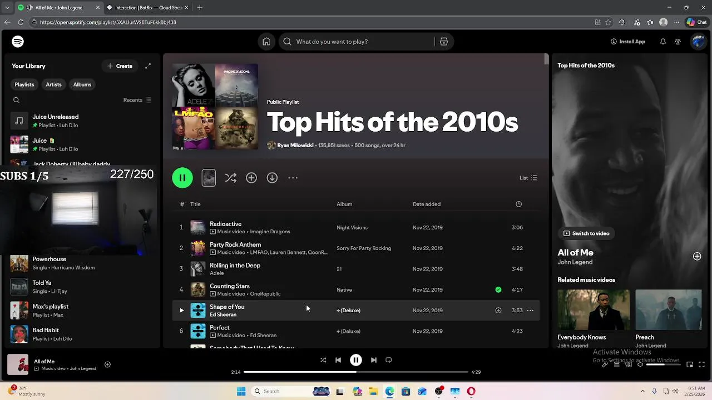
Task: Open browser tab search dropdown arrow
Action: coord(7,7)
